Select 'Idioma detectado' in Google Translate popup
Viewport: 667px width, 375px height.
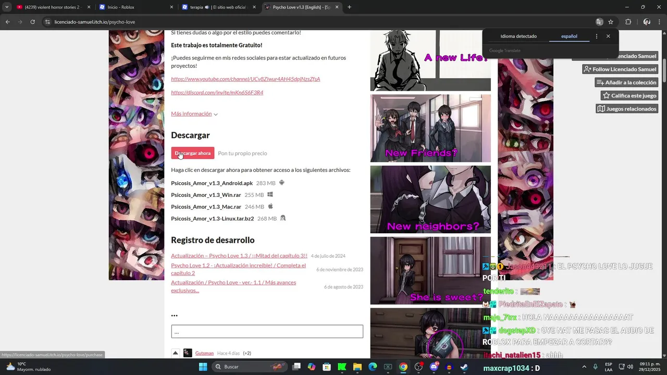(518, 36)
